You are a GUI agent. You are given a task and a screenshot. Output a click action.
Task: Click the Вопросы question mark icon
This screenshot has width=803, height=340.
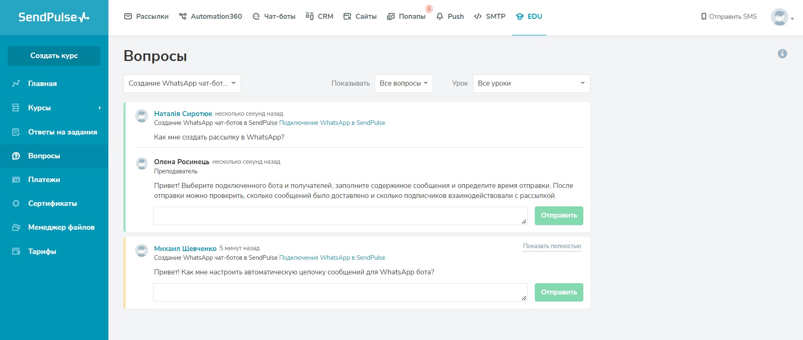[16, 156]
